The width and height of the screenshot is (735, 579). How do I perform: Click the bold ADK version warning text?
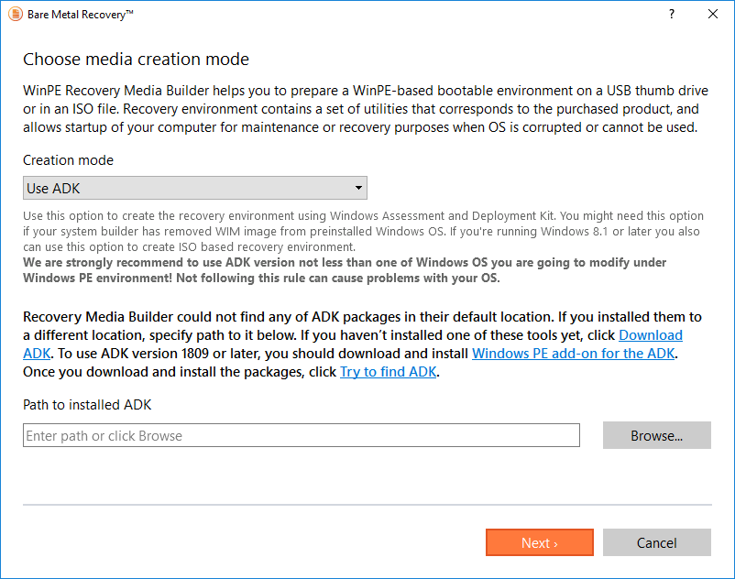[x=345, y=270]
